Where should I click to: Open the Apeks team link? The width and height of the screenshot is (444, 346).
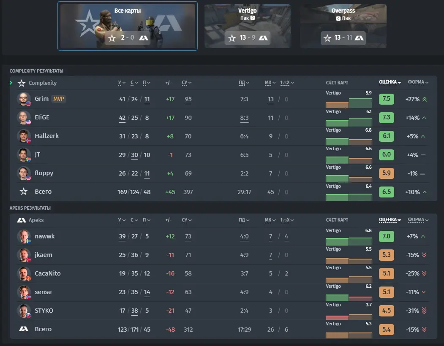point(36,220)
